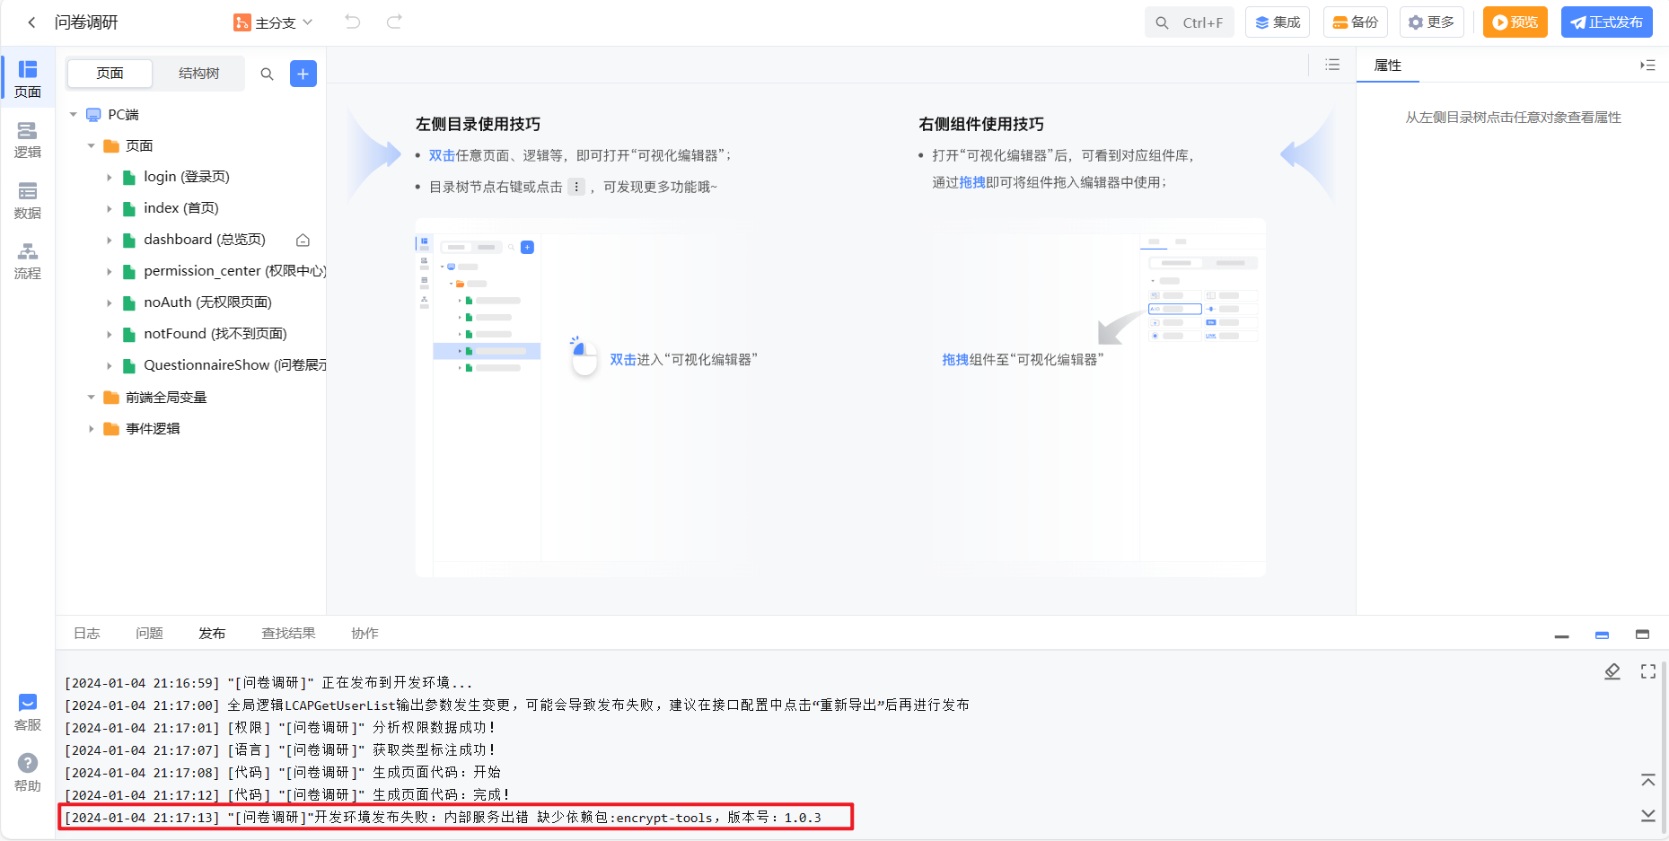
Task: Expand the login (登录页) node
Action: (x=110, y=178)
